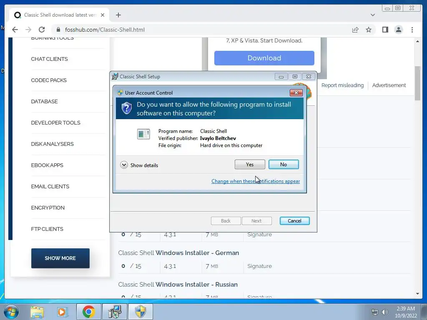Switch to Classic Shell installer taskbar icon
The width and height of the screenshot is (427, 320).
pos(114,312)
